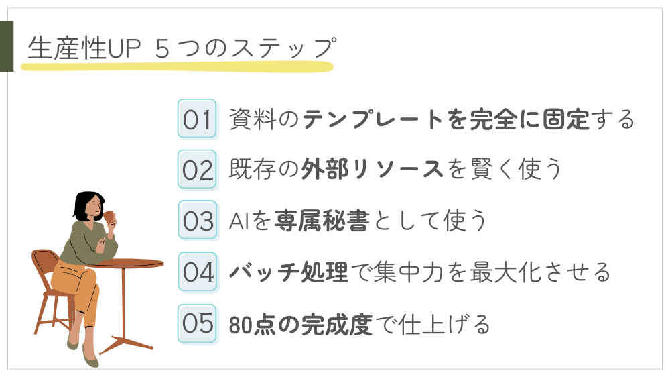
Task: Select the yellow underline beneath the title
Action: (177, 67)
